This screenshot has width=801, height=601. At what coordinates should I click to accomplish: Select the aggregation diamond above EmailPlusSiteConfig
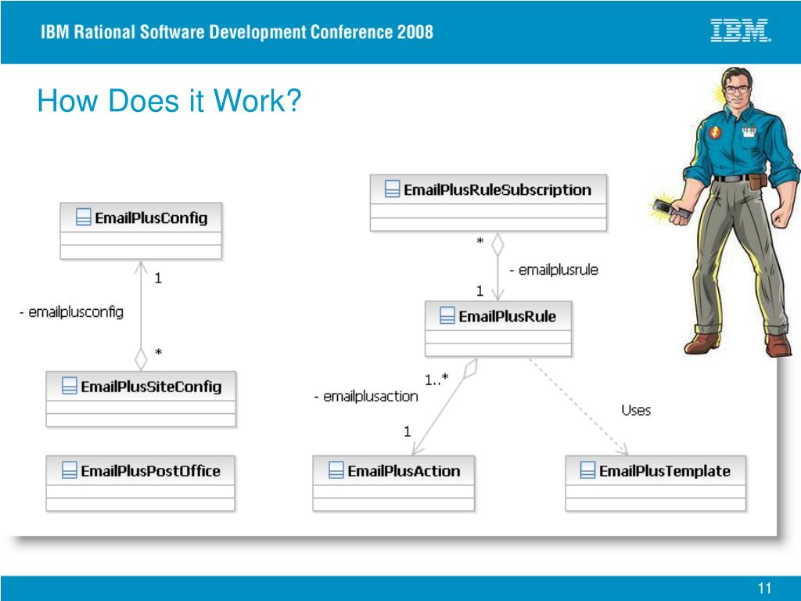coord(141,359)
